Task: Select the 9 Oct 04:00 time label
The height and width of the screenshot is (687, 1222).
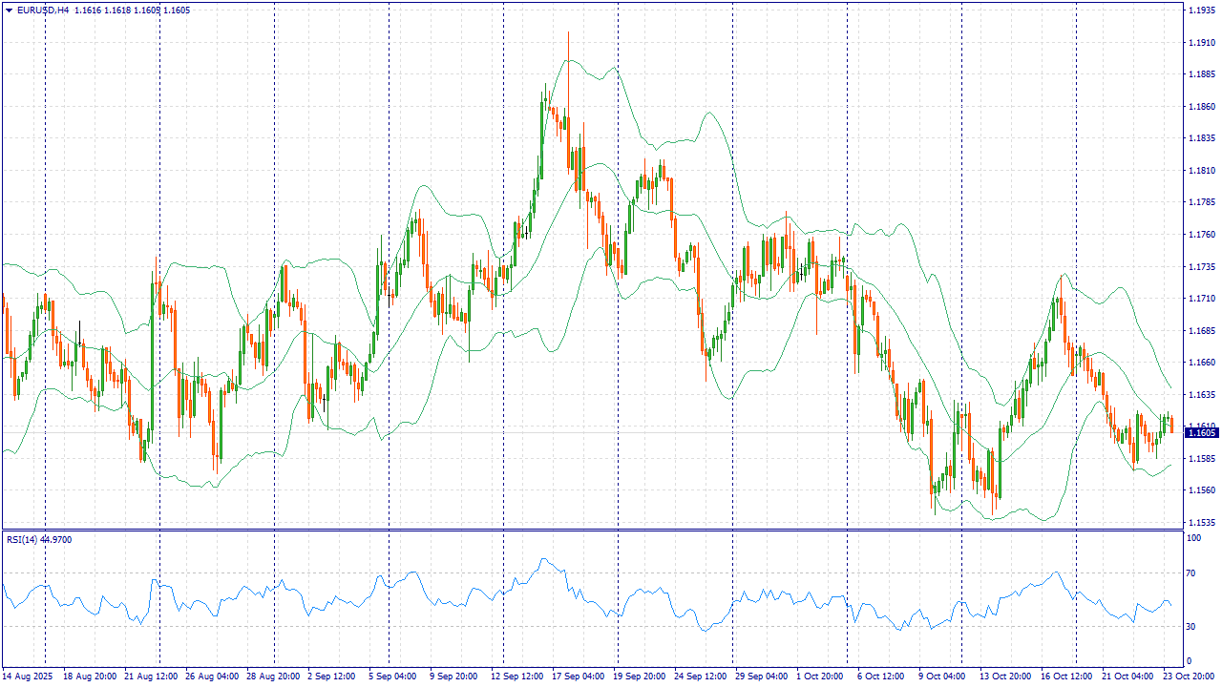Action: (941, 677)
